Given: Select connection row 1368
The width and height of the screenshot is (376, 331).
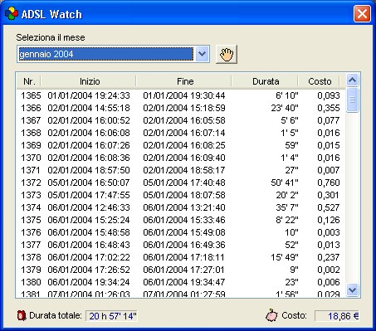Looking at the screenshot, I should (180, 133).
